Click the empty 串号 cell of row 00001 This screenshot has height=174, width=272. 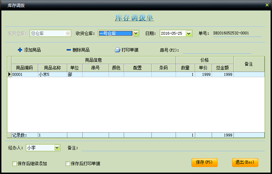click(x=96, y=74)
